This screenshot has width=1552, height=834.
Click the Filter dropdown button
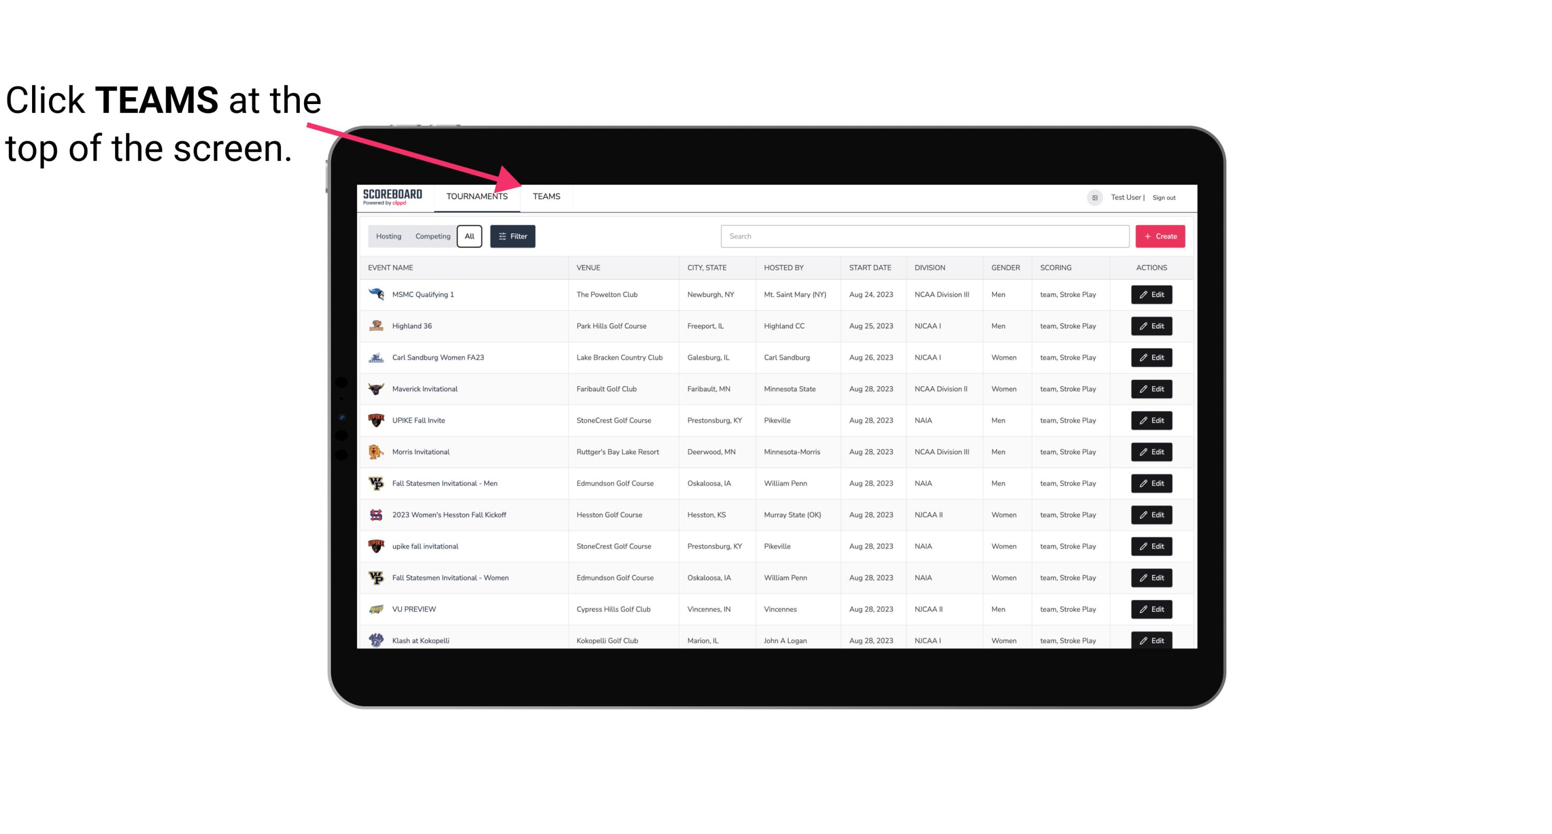(x=513, y=236)
